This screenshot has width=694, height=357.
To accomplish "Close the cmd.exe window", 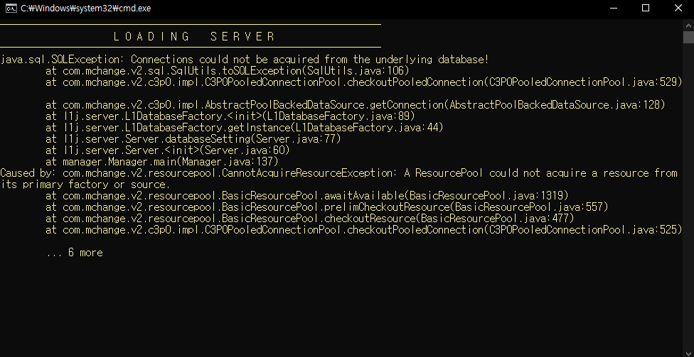I will pos(678,8).
